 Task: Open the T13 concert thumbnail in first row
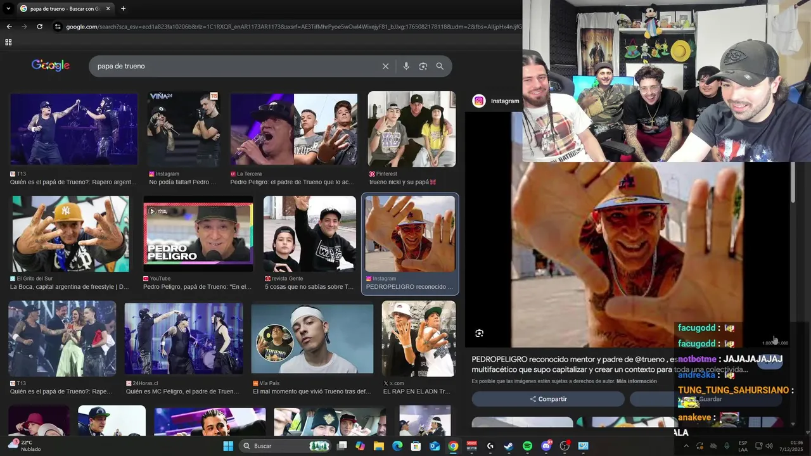pyautogui.click(x=74, y=130)
